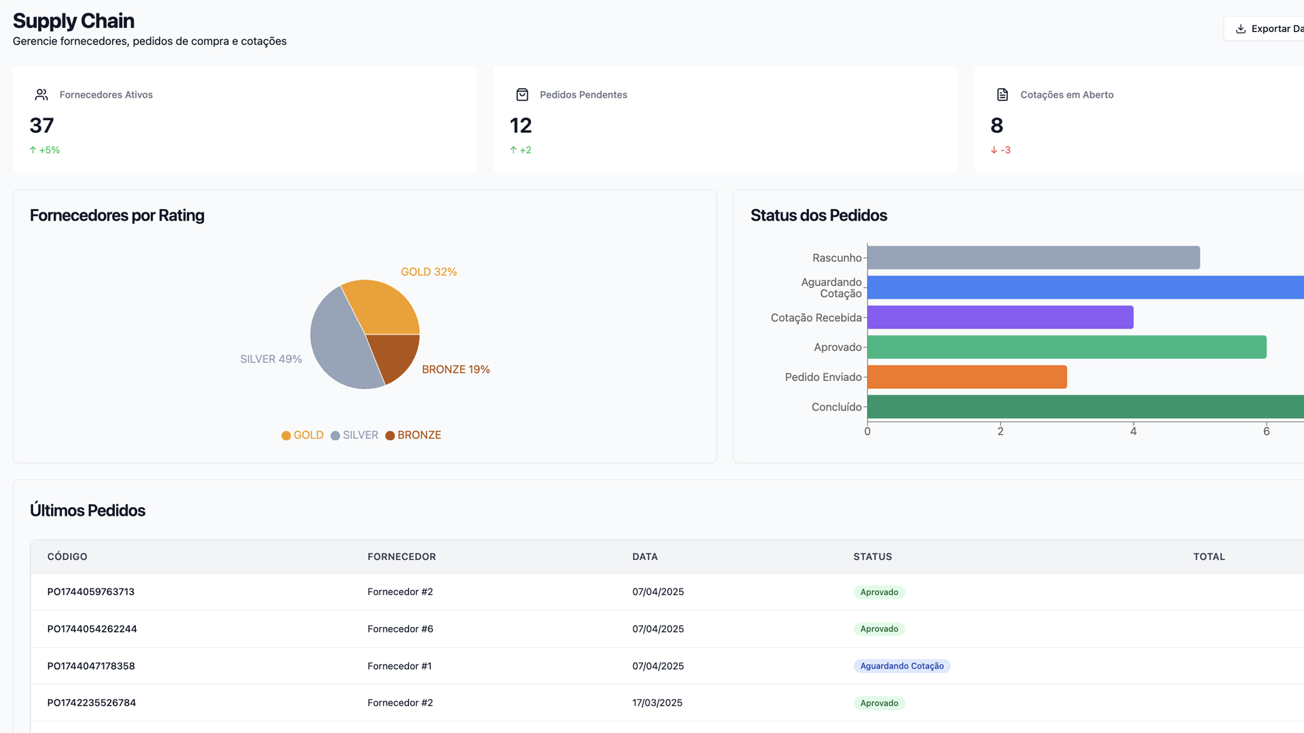Sort table by FORNECEDOR column header
The width and height of the screenshot is (1304, 733).
(x=401, y=557)
